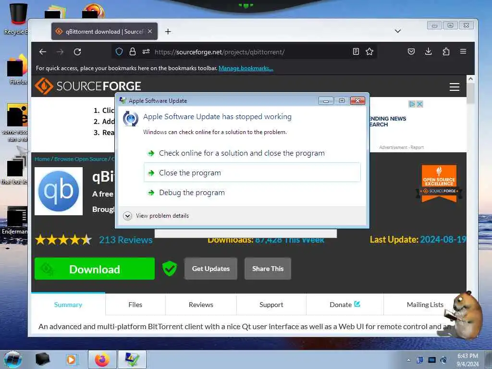Click the Advertisement Report link
Viewport: 492px width, 369px height.
[401, 147]
